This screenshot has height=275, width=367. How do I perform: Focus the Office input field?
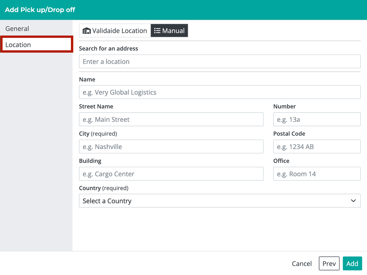point(317,174)
